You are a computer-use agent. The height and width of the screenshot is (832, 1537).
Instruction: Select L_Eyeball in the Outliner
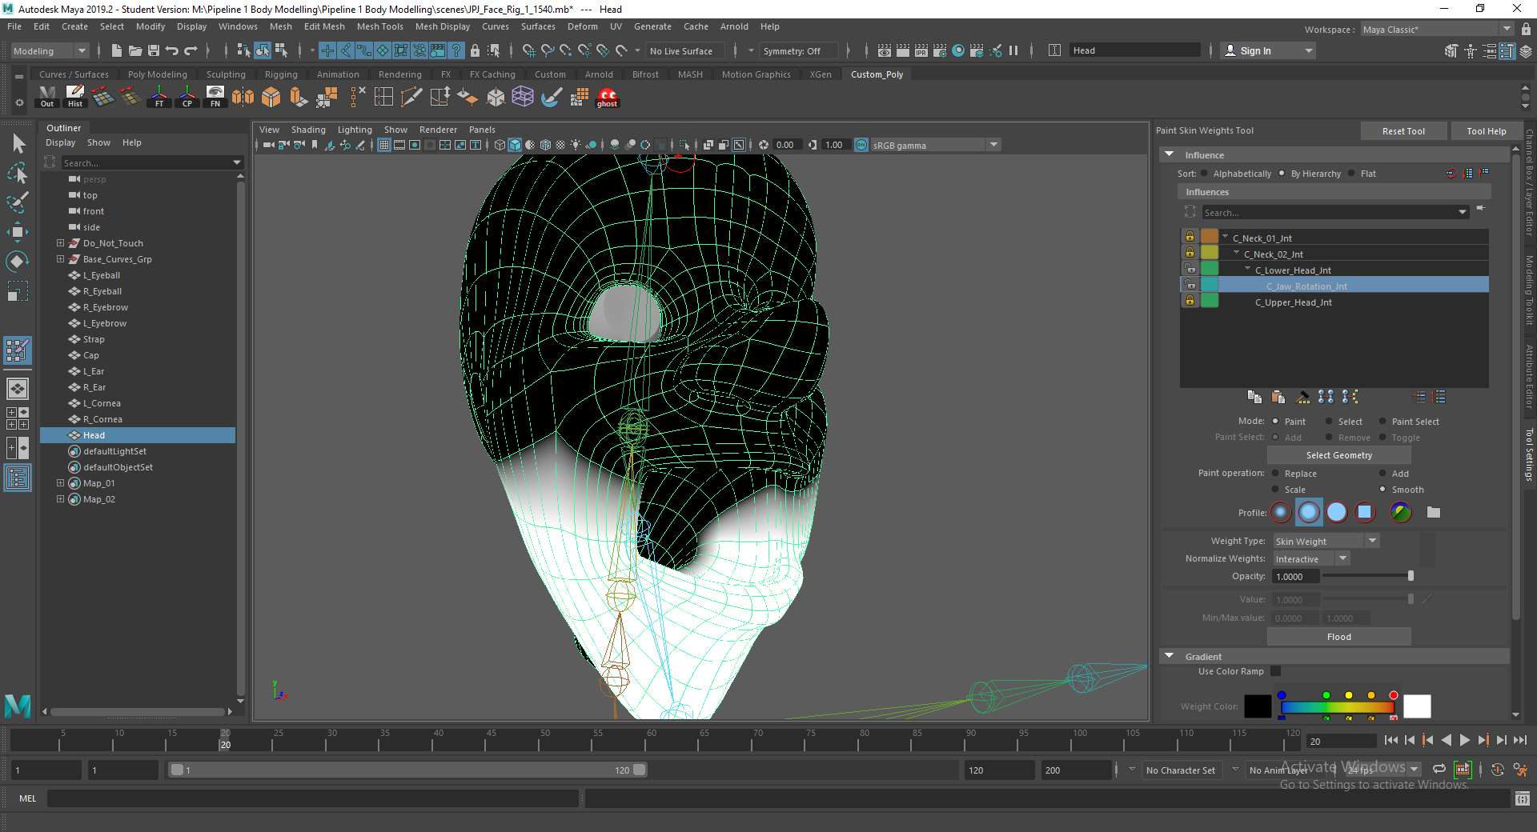coord(102,275)
